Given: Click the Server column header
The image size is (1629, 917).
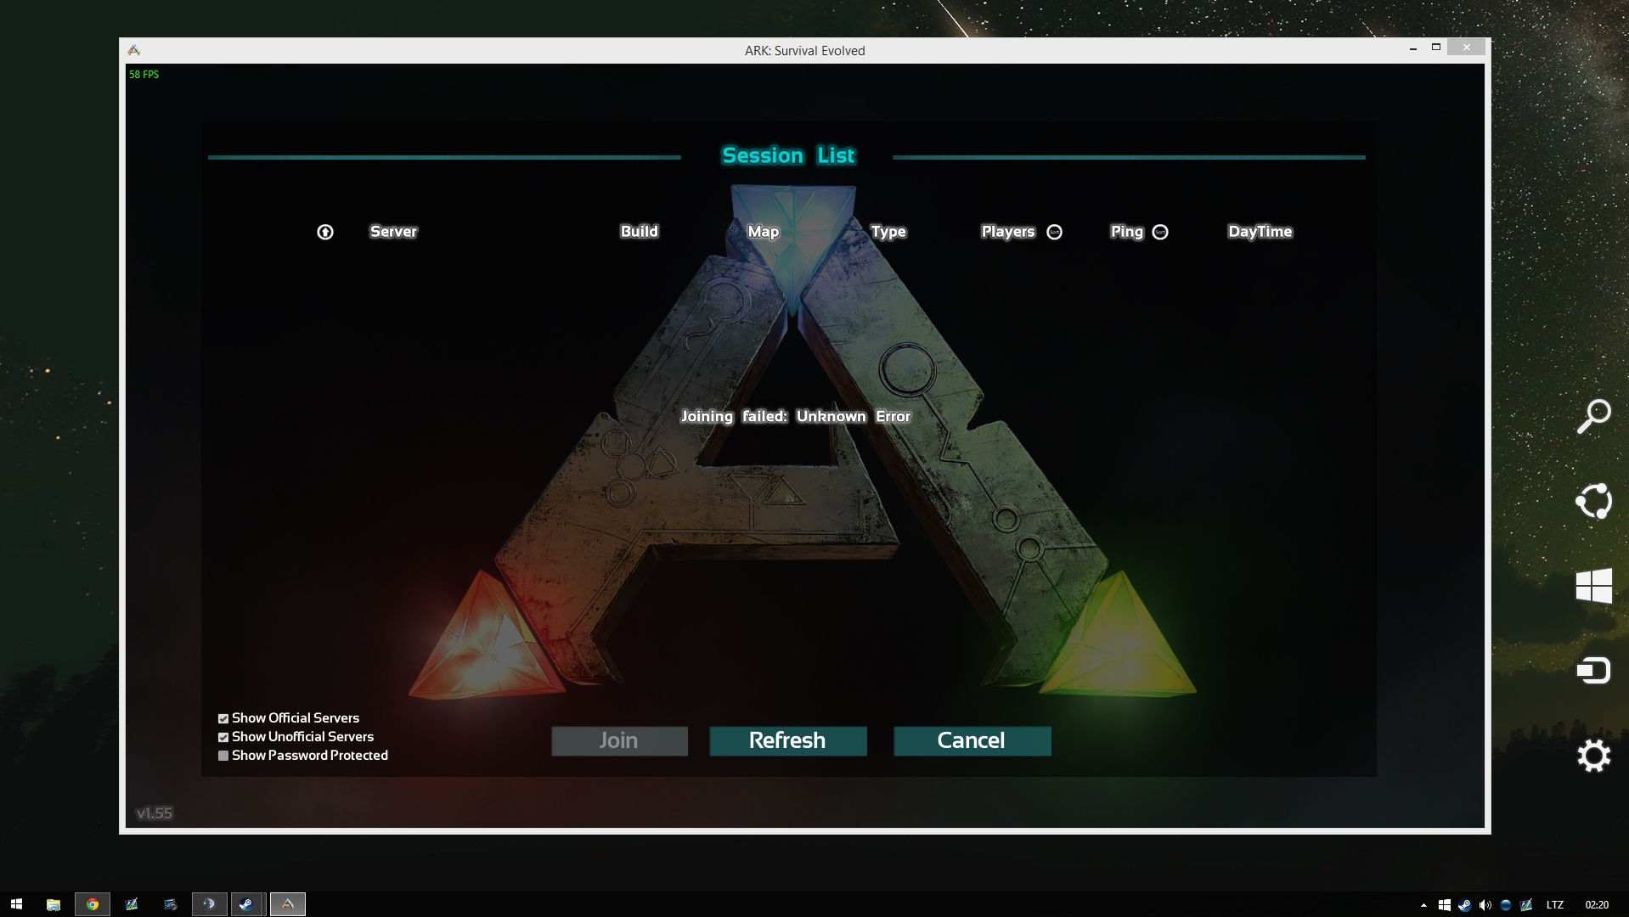Looking at the screenshot, I should click(x=393, y=232).
